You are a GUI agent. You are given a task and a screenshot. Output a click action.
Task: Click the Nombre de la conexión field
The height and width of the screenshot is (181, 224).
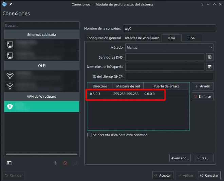pyautogui.click(x=169, y=29)
